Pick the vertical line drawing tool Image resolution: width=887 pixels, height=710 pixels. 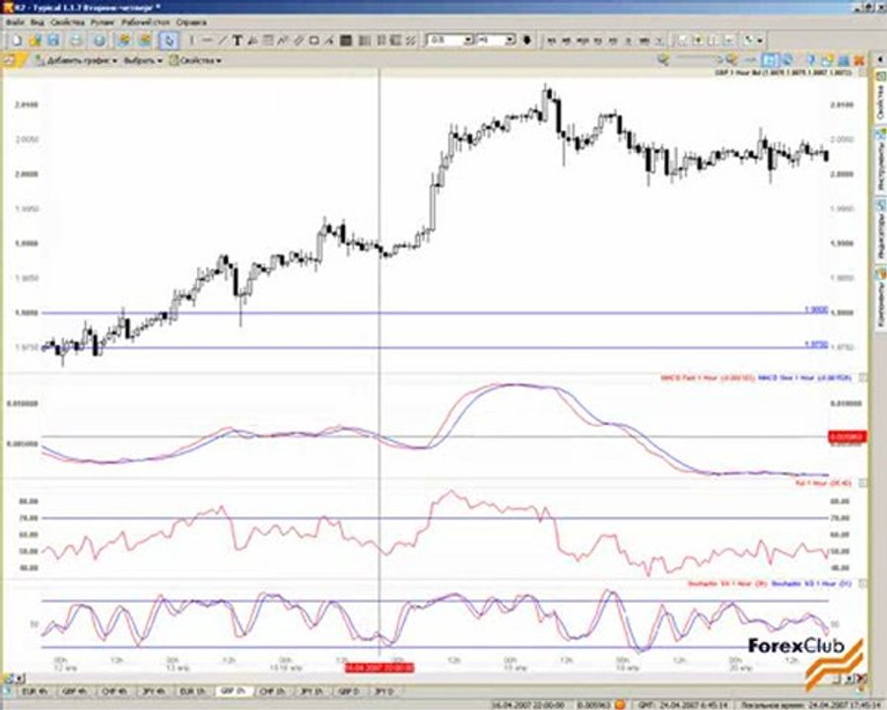click(x=192, y=40)
